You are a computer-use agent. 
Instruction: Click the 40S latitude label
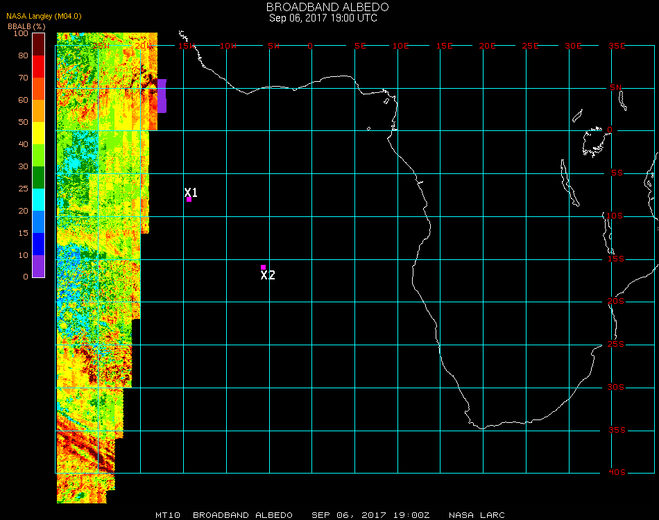tap(617, 473)
